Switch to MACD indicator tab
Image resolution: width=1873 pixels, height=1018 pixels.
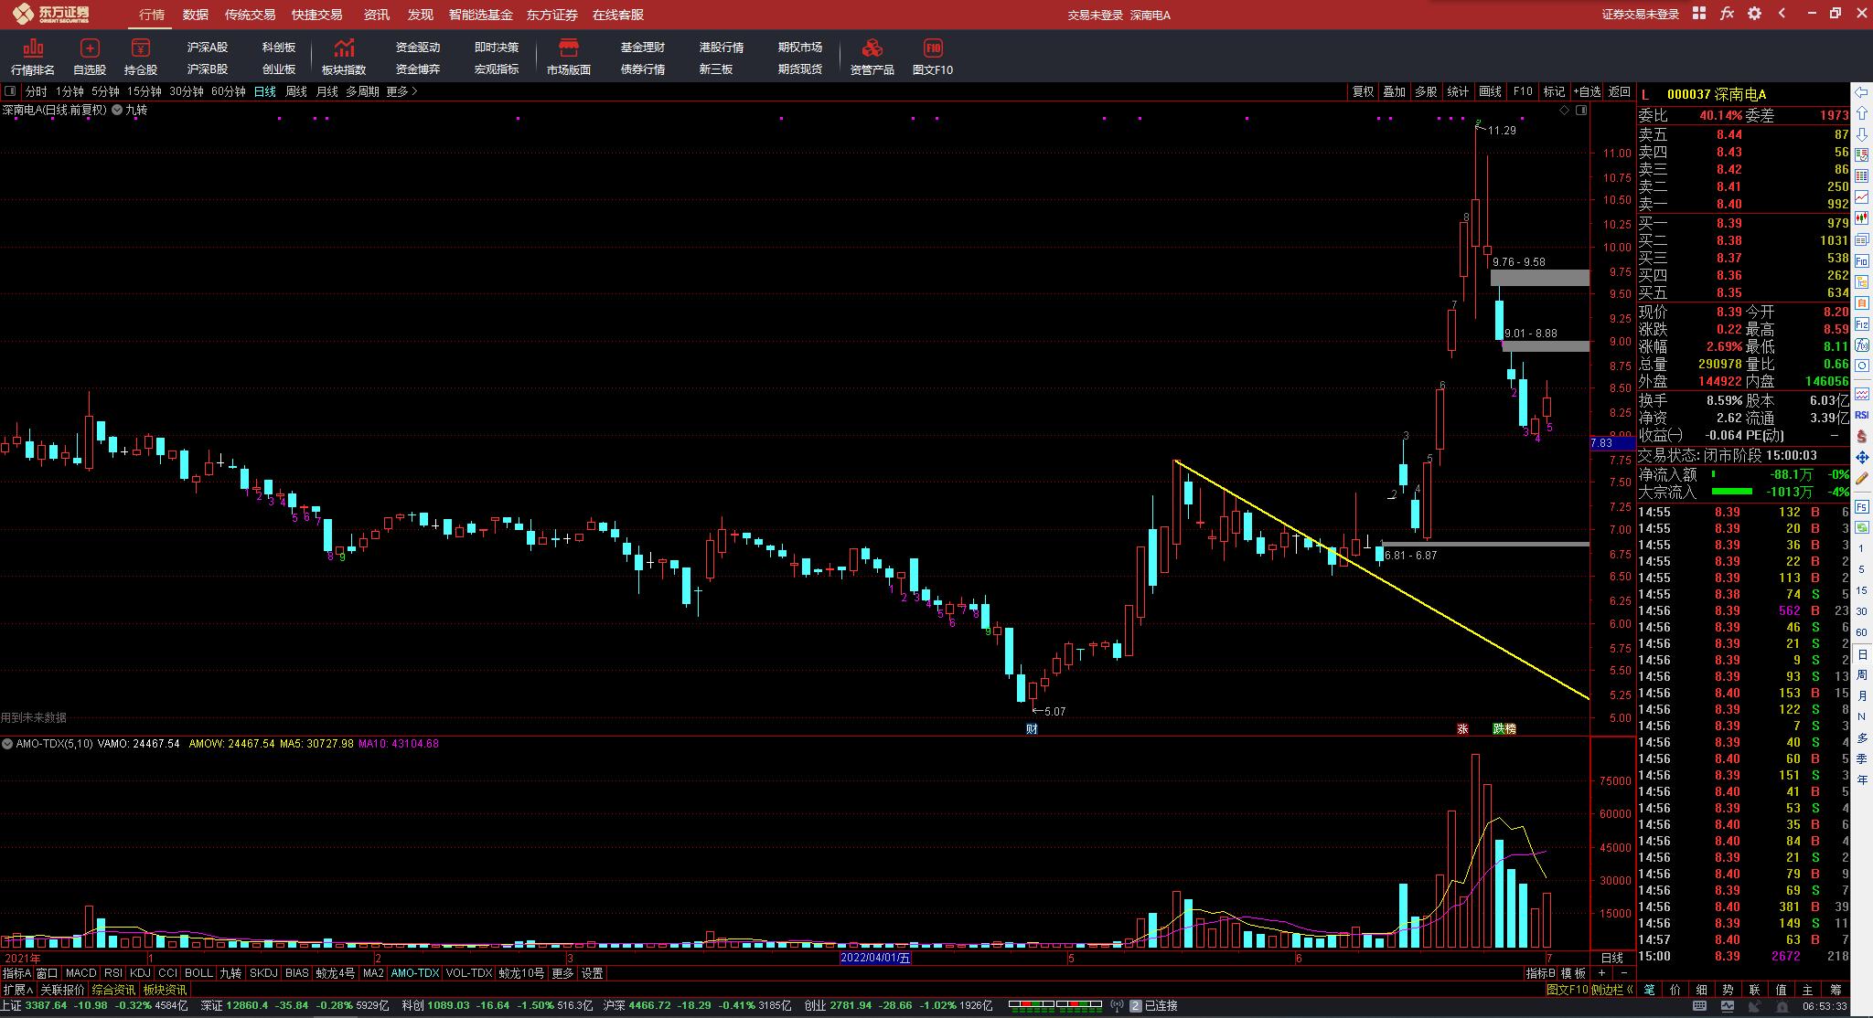(x=80, y=973)
